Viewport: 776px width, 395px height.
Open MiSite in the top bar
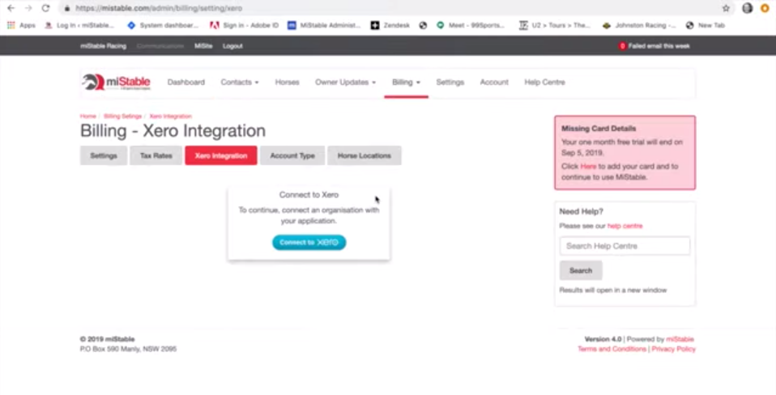(x=203, y=46)
